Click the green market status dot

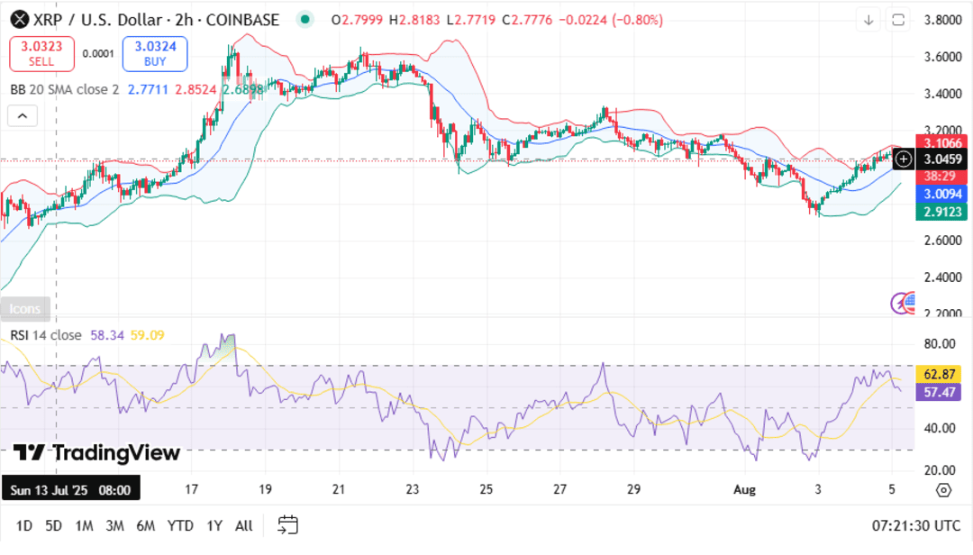click(x=305, y=20)
